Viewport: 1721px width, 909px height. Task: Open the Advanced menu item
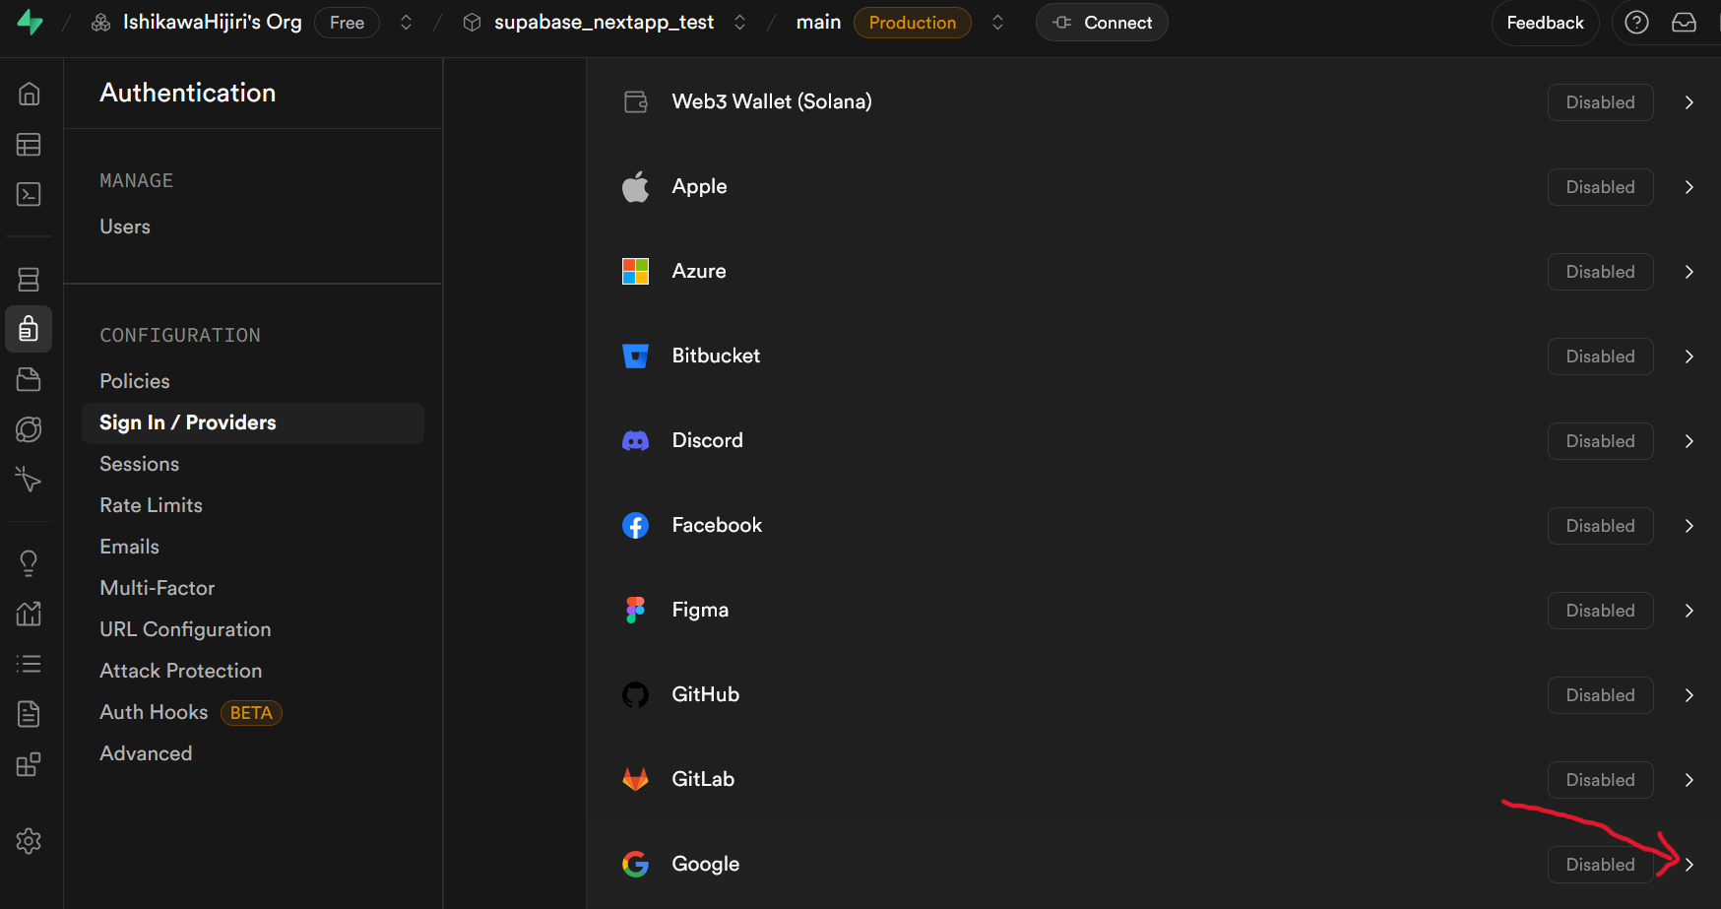[146, 753]
